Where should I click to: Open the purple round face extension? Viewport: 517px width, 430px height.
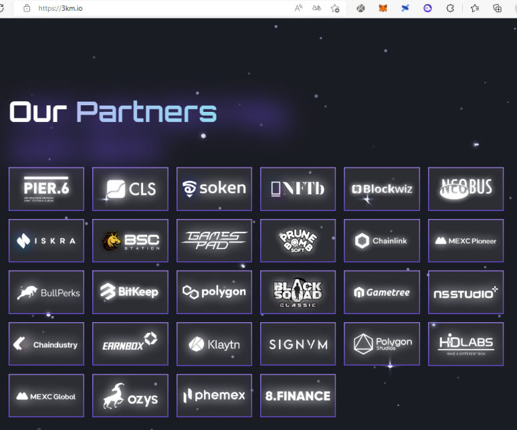[x=427, y=8]
